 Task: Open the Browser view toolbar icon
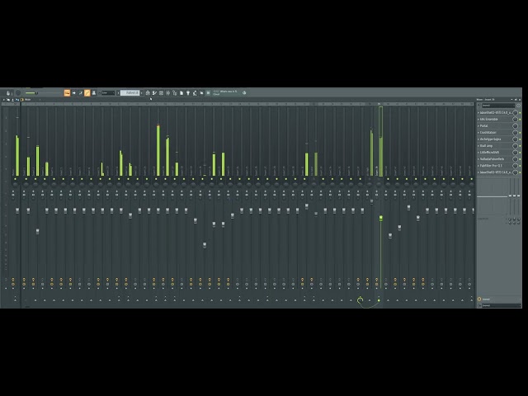174,92
